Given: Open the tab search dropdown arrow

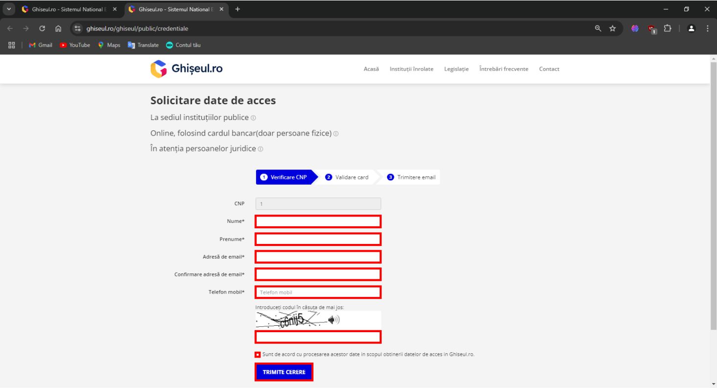Looking at the screenshot, I should pos(9,9).
